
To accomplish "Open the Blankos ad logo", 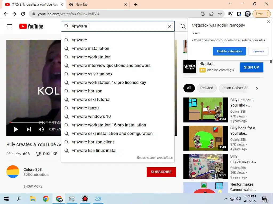I will tap(190, 67).
